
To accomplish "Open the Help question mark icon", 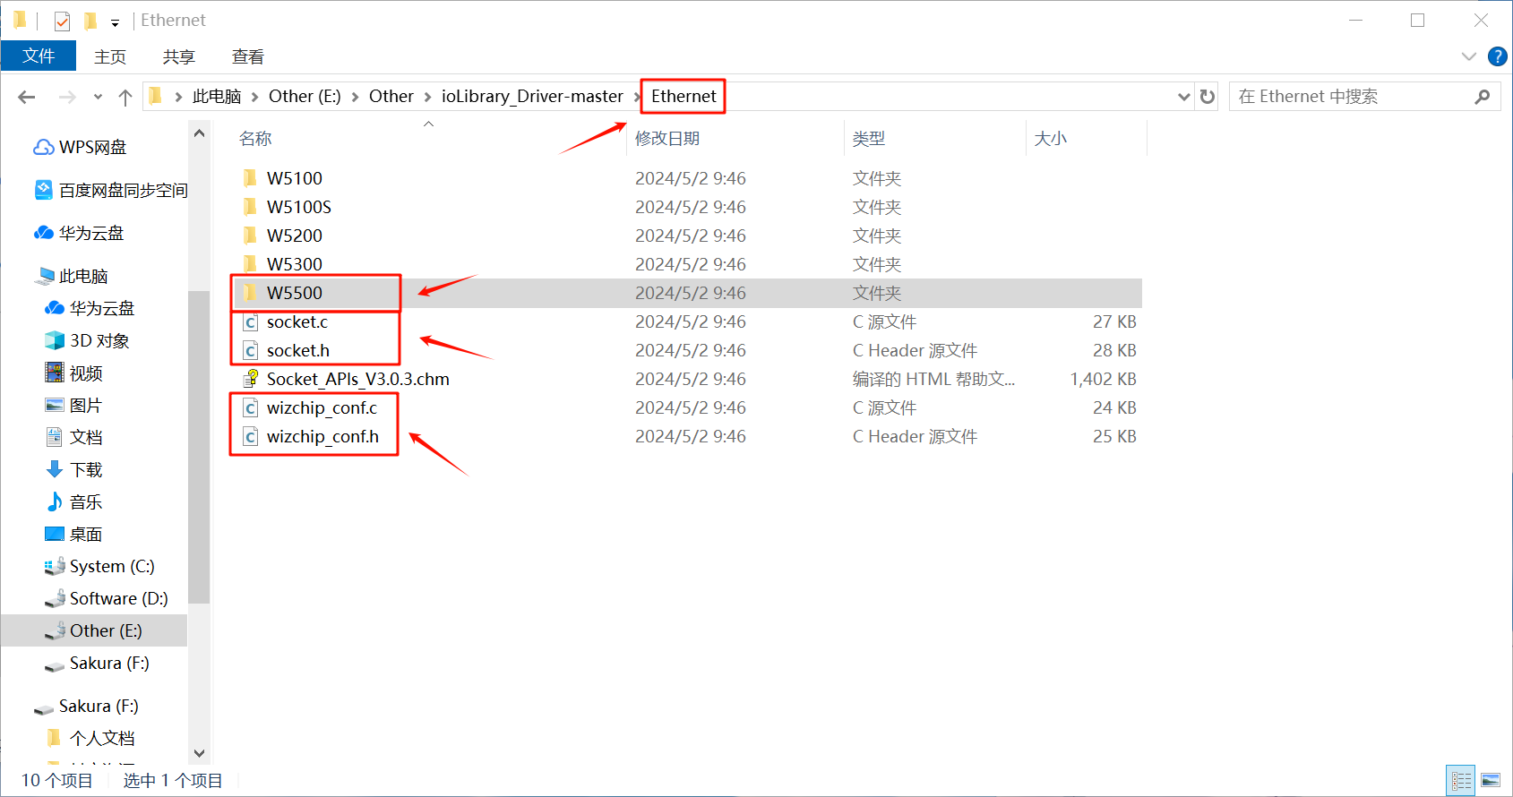I will (x=1497, y=56).
